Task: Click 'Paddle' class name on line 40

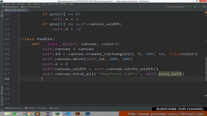Action: [44, 39]
